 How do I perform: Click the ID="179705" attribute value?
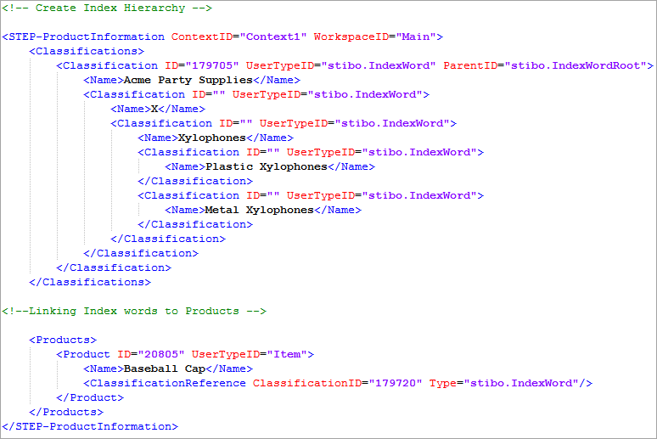point(202,66)
